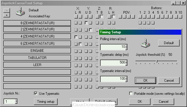Open the Joystick Nr. dropdown
Image resolution: width=187 pixels, height=107 pixels.
16,101
